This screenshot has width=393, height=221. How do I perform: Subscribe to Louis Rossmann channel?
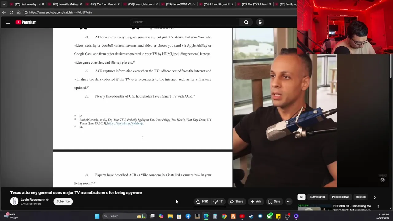[63, 201]
